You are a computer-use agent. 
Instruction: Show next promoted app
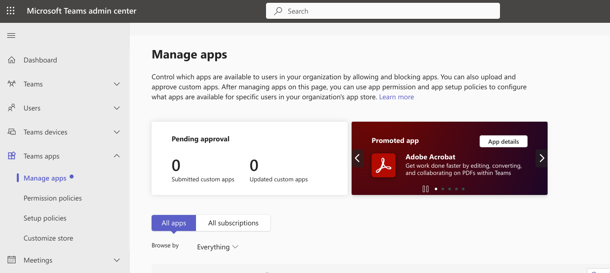pos(542,158)
